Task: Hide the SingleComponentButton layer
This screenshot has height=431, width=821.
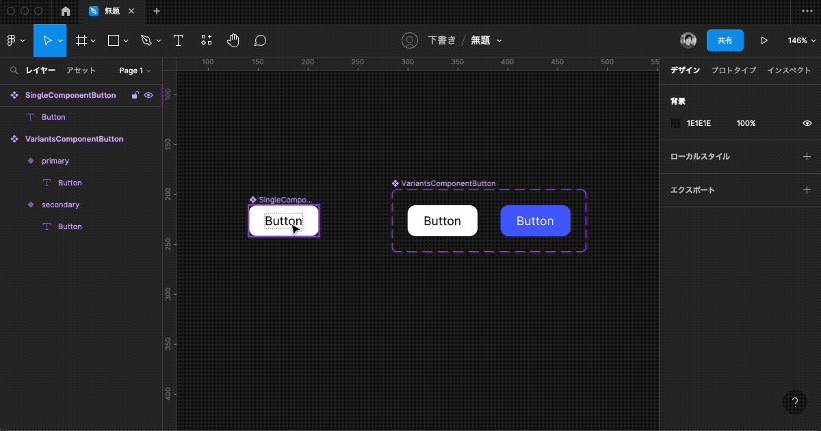Action: coord(148,95)
